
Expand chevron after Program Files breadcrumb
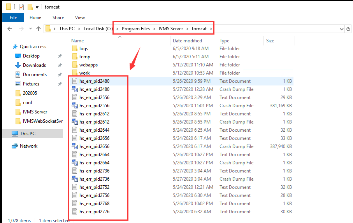click(154, 29)
